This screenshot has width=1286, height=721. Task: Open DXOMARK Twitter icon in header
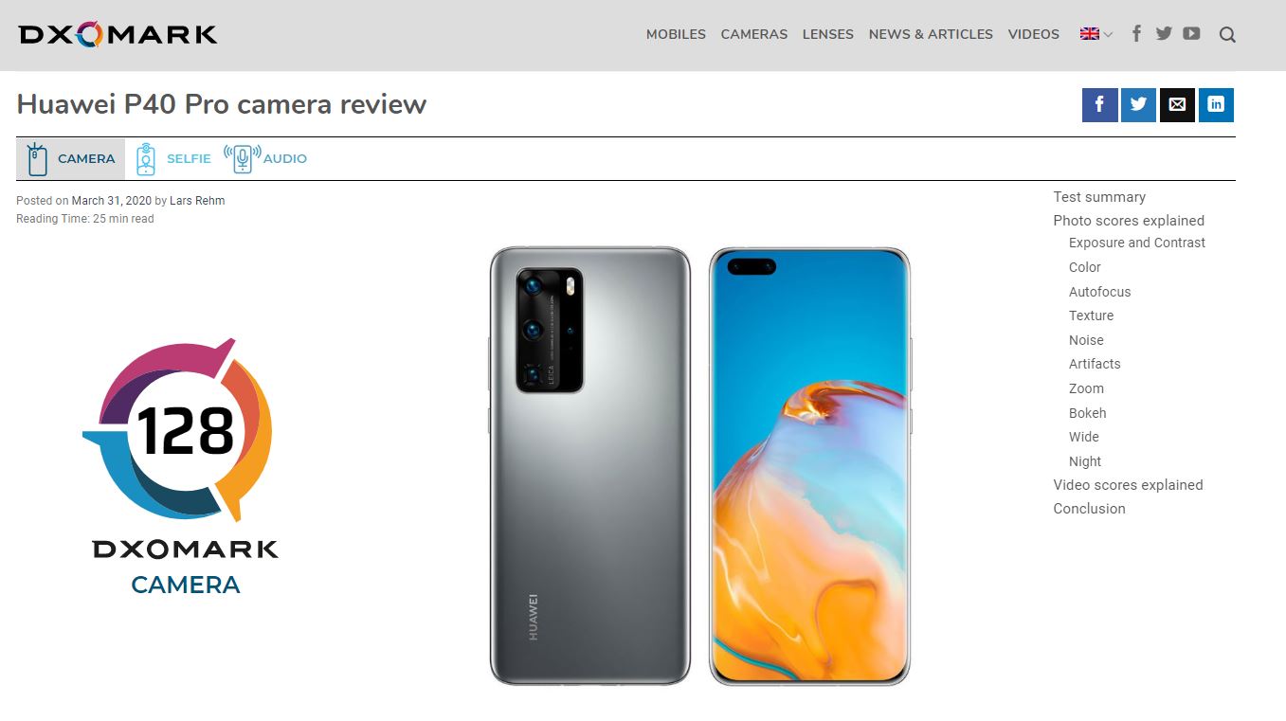1164,34
